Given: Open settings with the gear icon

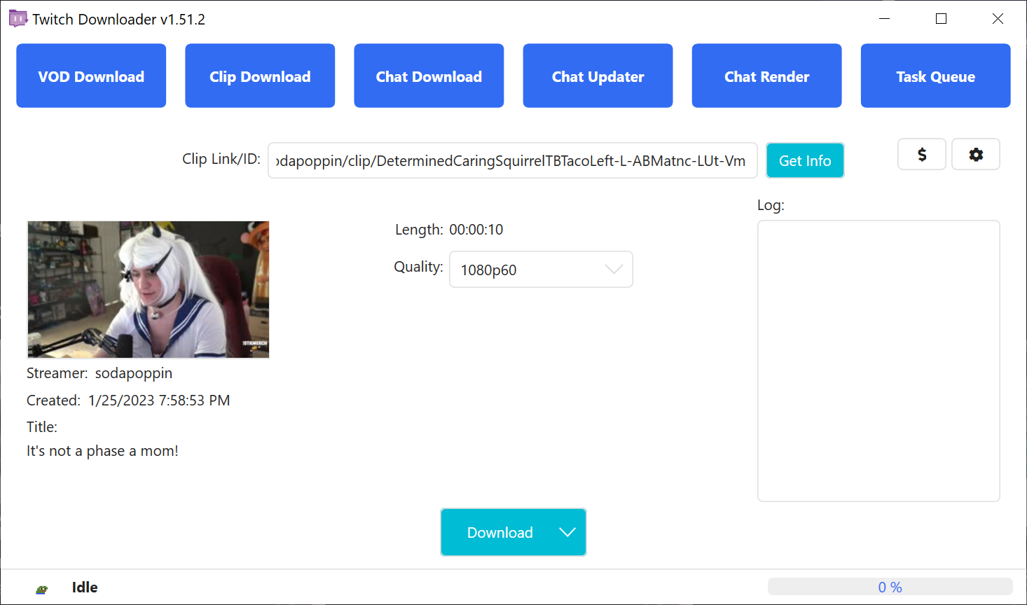Looking at the screenshot, I should [x=976, y=154].
